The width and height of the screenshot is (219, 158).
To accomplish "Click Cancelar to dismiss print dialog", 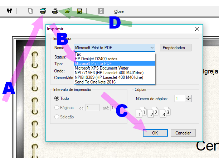I will pyautogui.click(x=183, y=133).
